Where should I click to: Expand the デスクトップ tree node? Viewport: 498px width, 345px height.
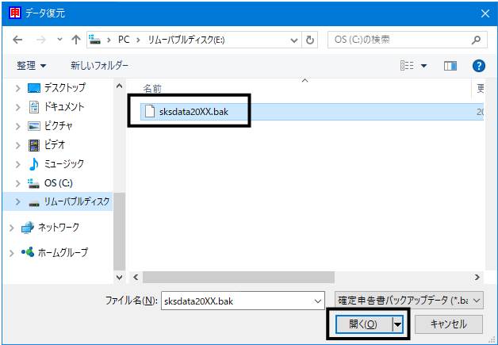(x=18, y=88)
